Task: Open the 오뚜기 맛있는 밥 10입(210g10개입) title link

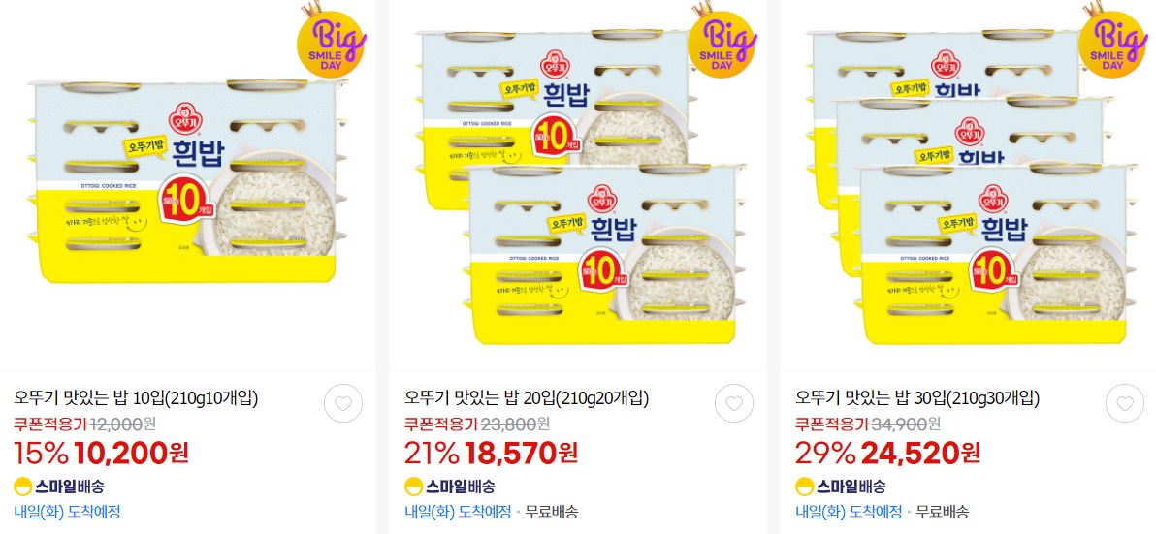Action: pyautogui.click(x=137, y=398)
